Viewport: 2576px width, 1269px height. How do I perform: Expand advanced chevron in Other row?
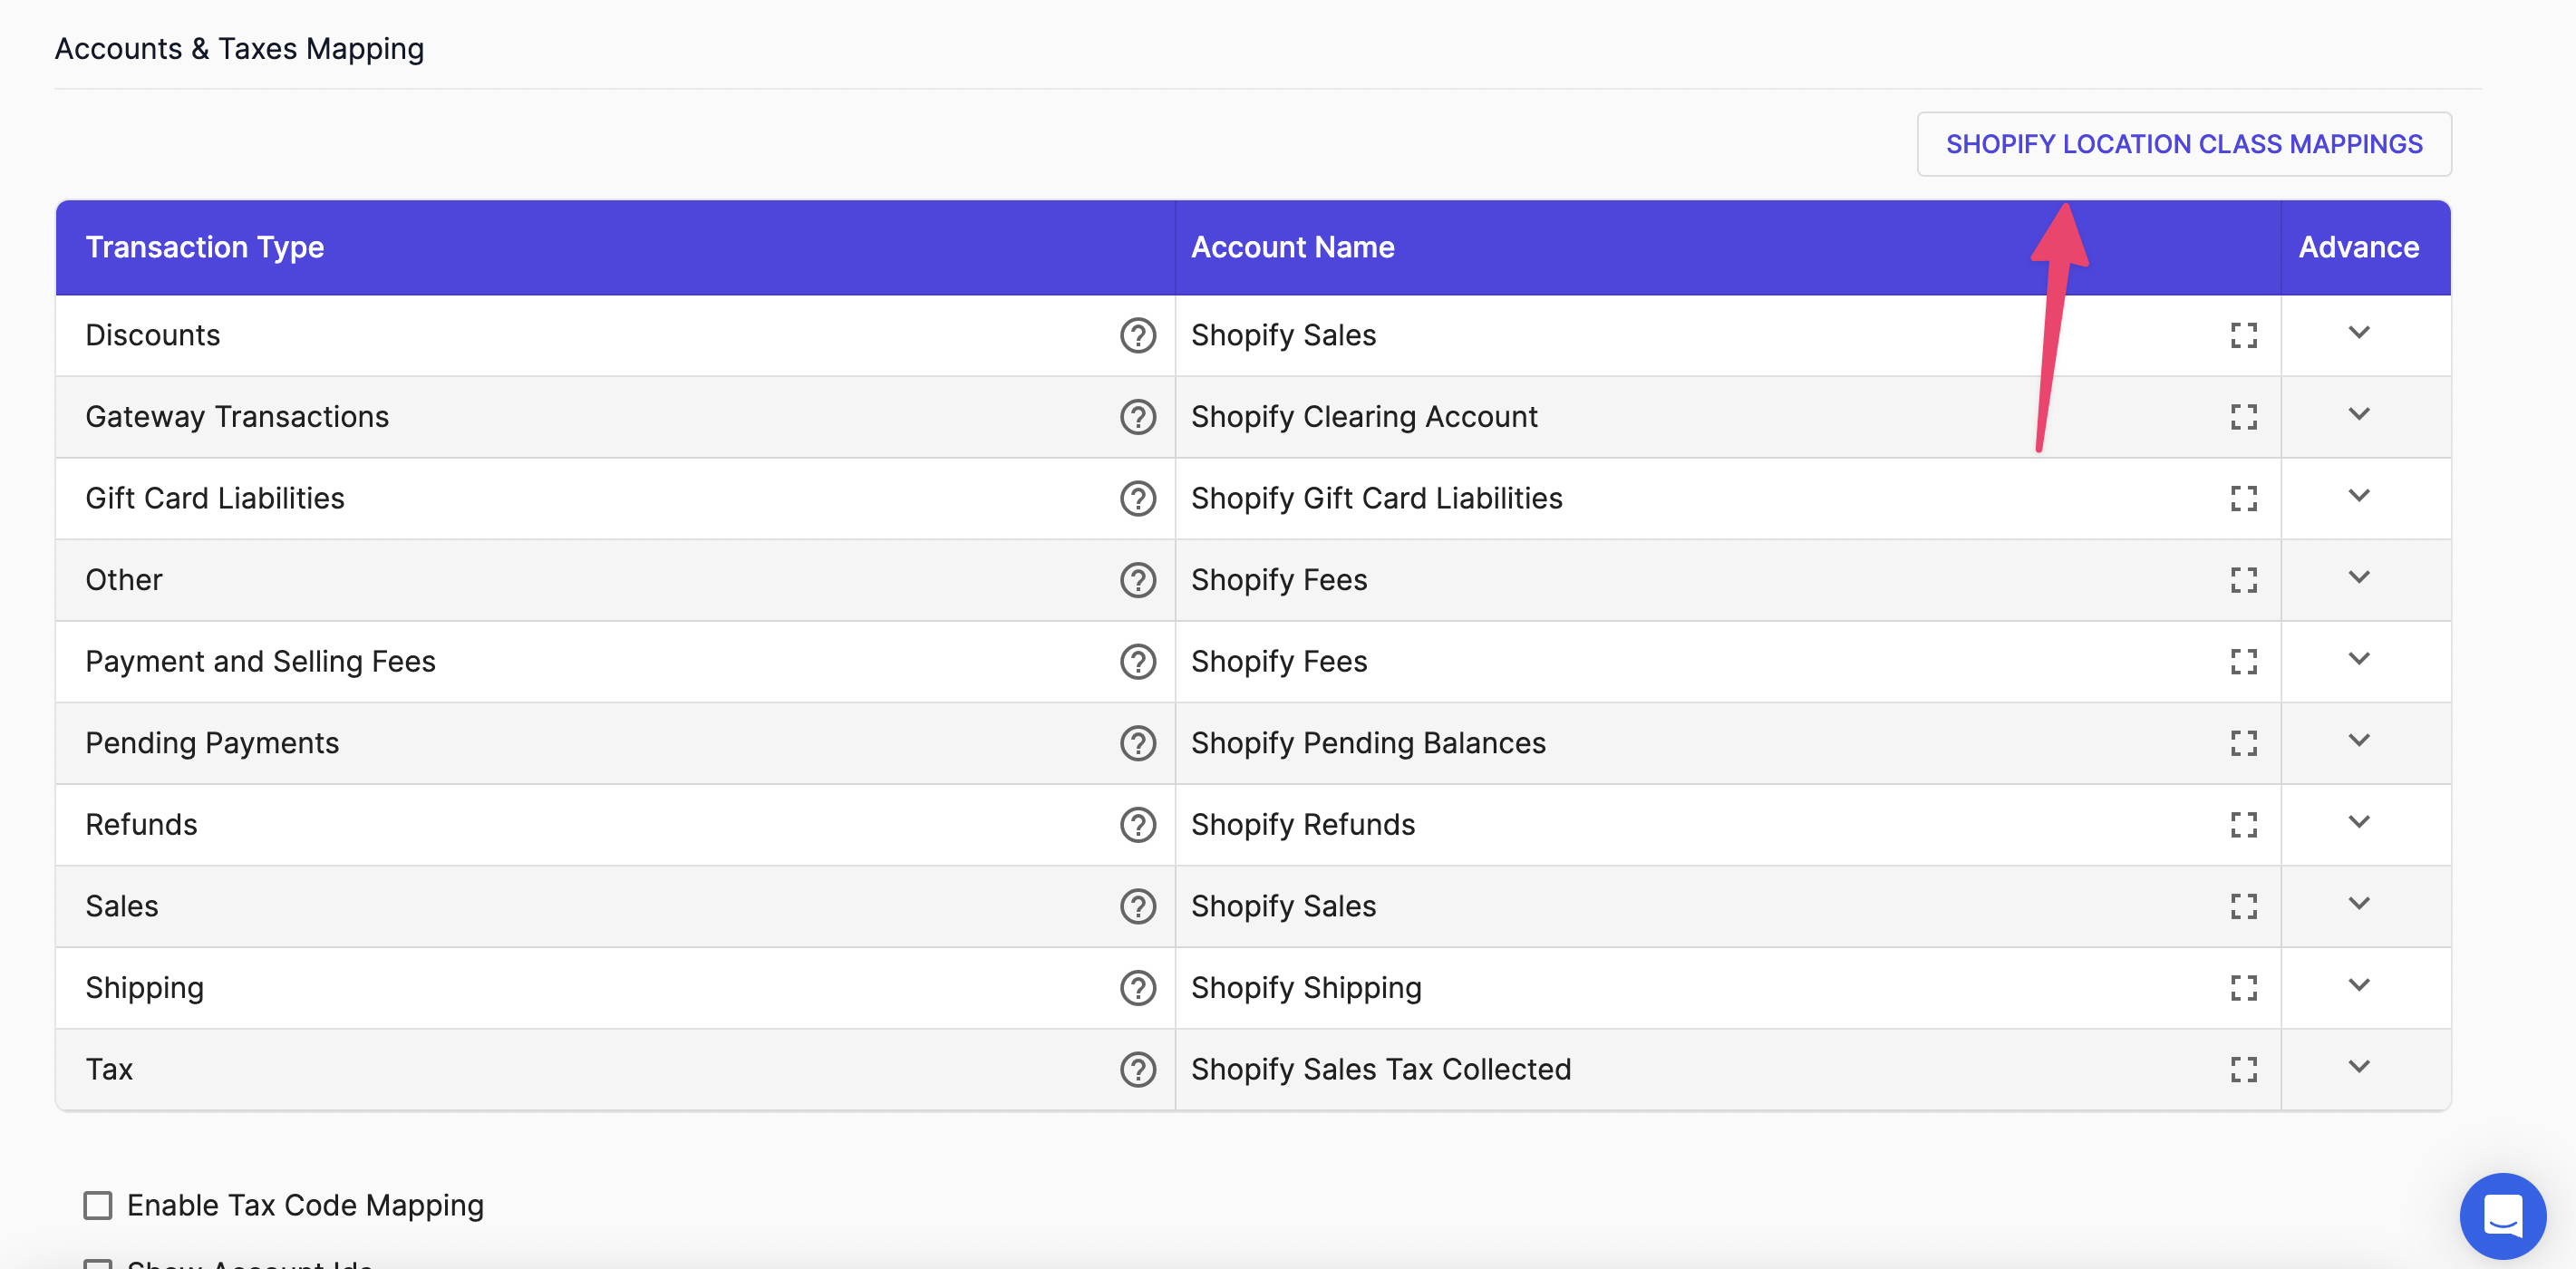pos(2358,577)
